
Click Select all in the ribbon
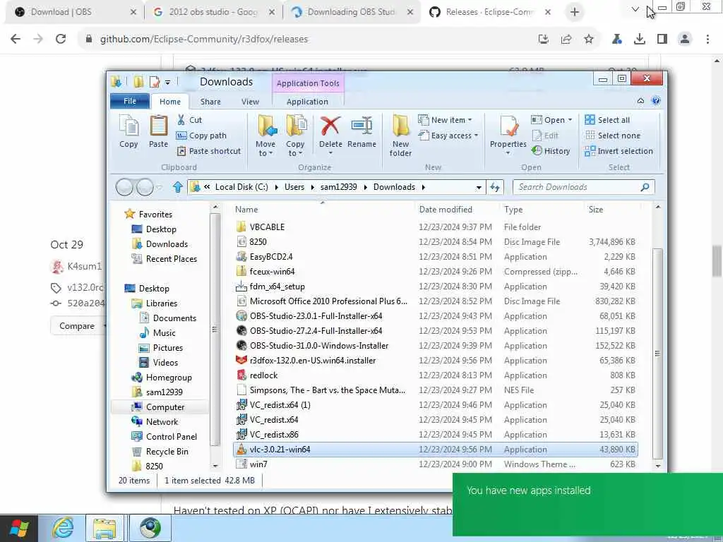click(607, 120)
